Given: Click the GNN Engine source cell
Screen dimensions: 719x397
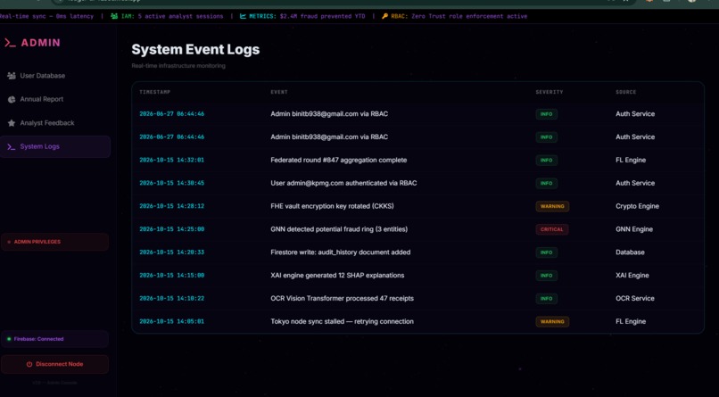Looking at the screenshot, I should 634,229.
